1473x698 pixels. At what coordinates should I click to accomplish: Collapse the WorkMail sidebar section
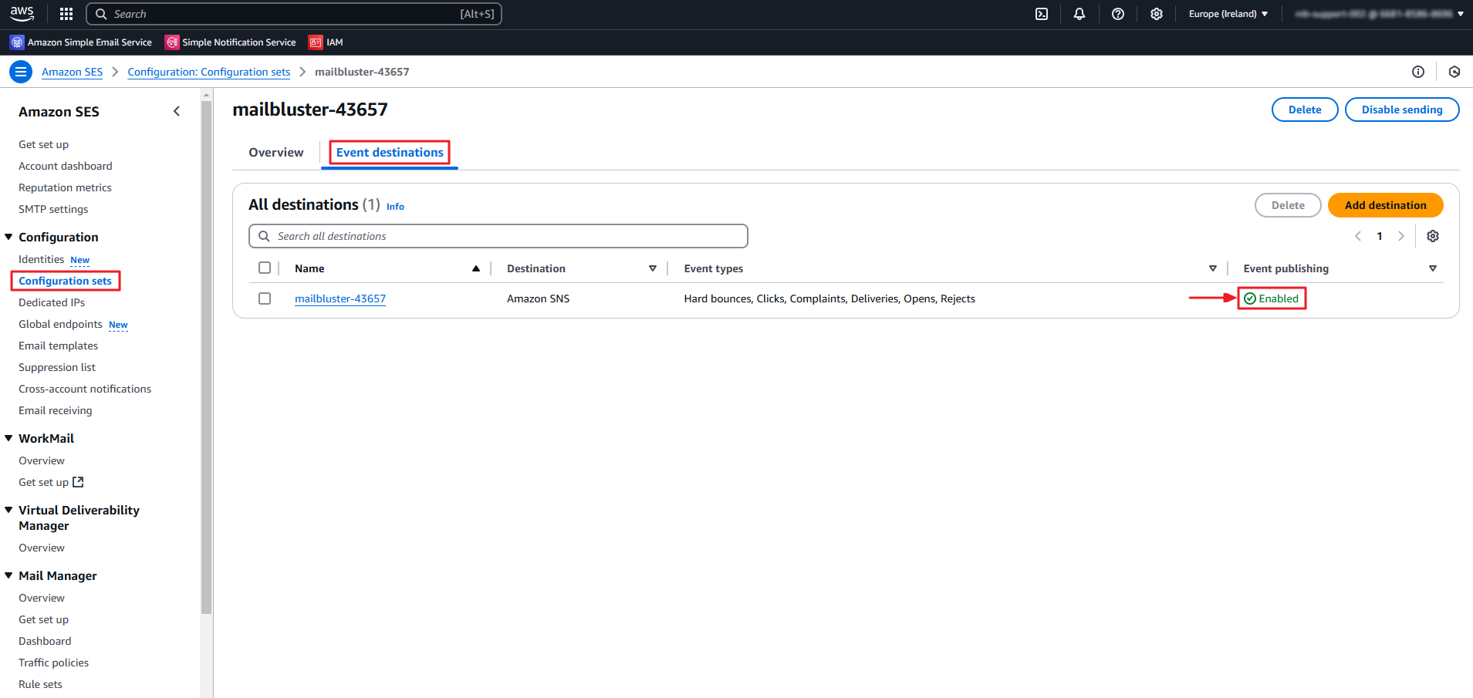pyautogui.click(x=9, y=438)
